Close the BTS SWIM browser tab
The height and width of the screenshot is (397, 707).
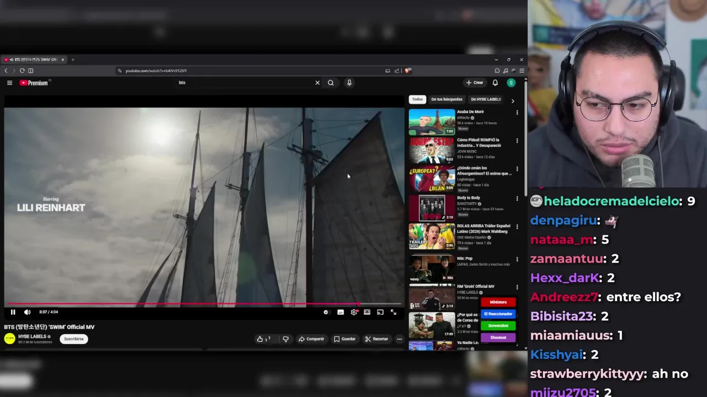pos(62,60)
